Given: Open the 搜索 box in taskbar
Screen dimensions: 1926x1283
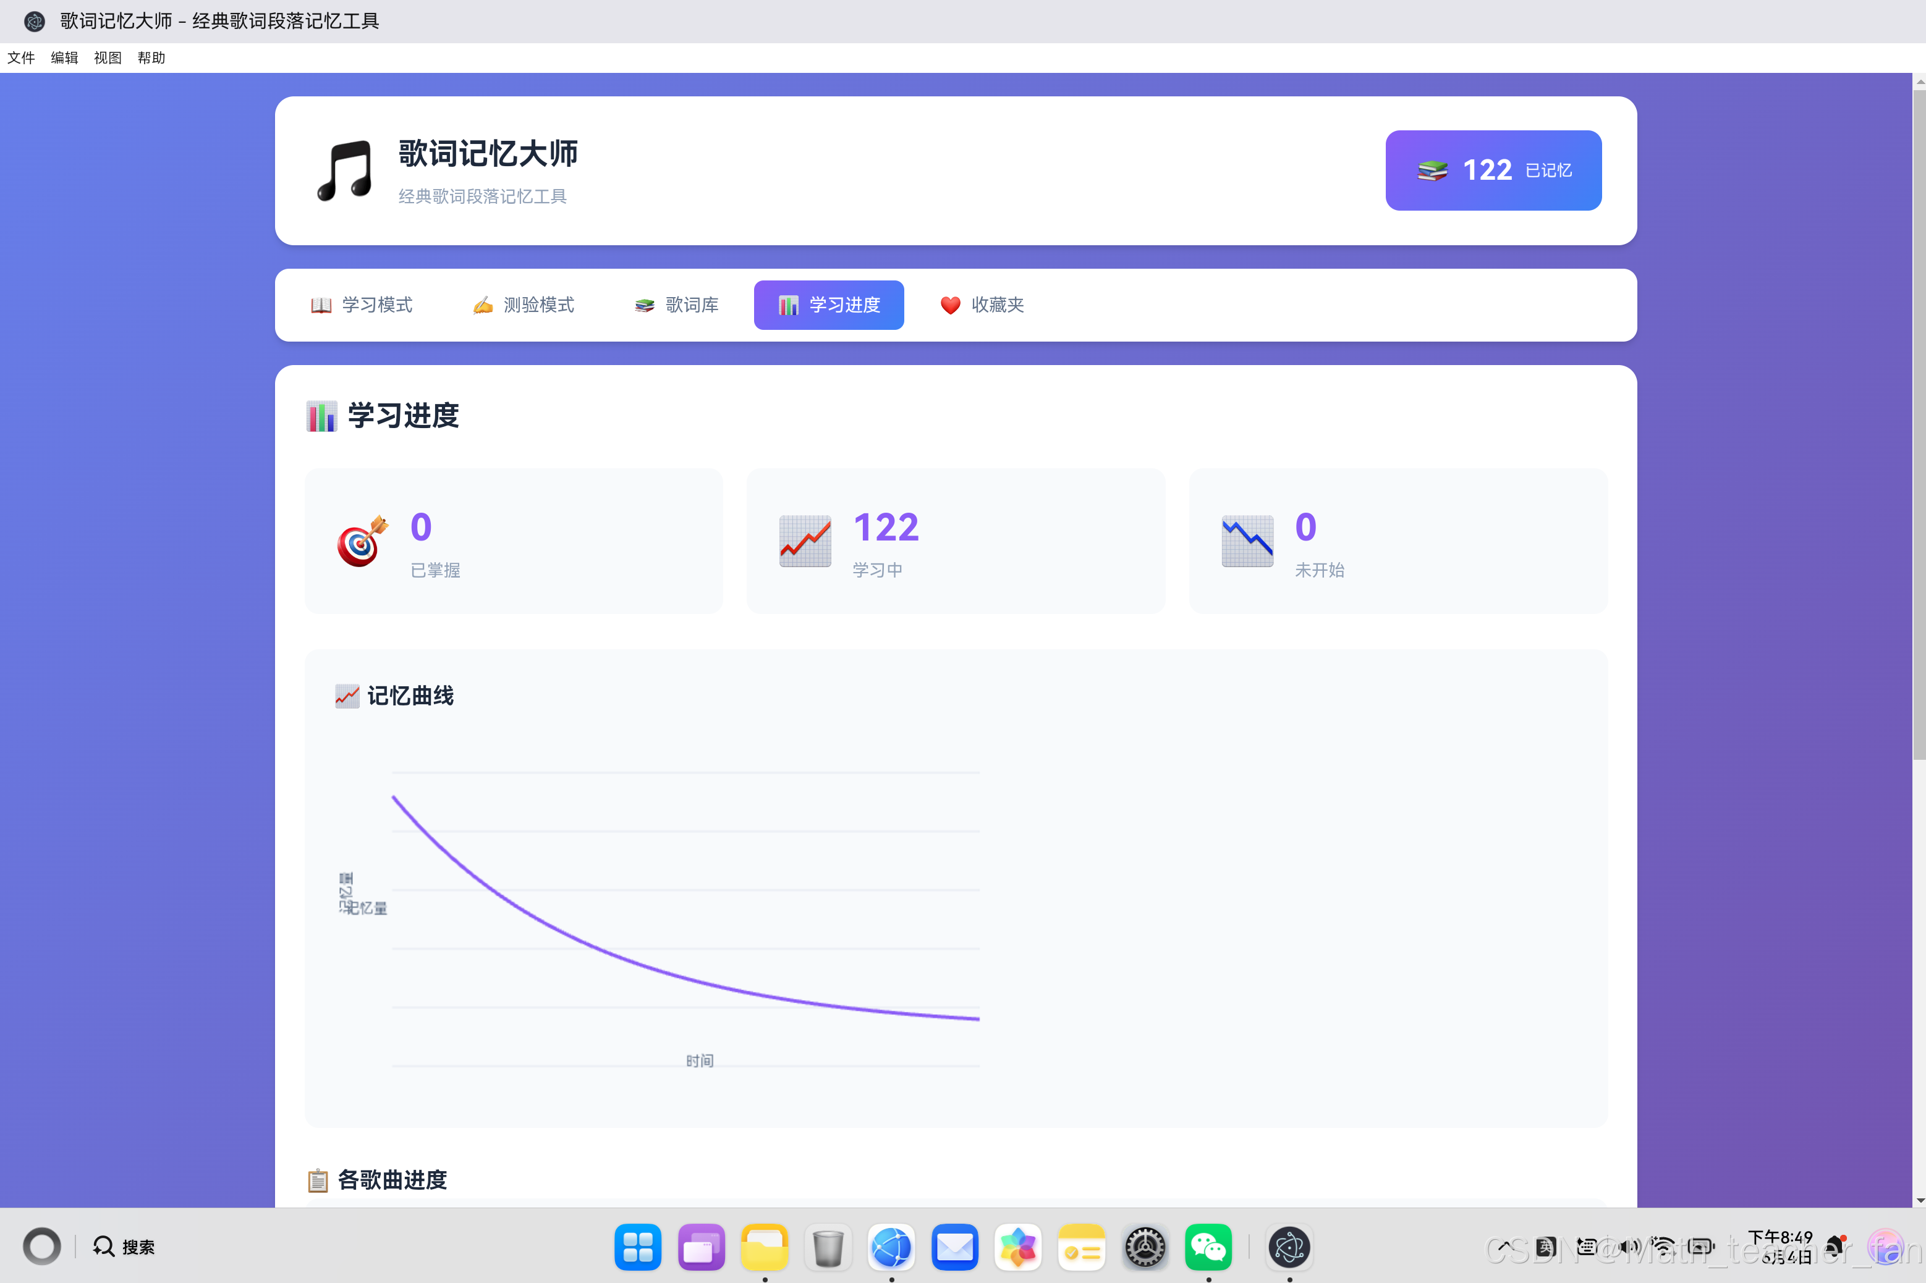Looking at the screenshot, I should (x=124, y=1246).
